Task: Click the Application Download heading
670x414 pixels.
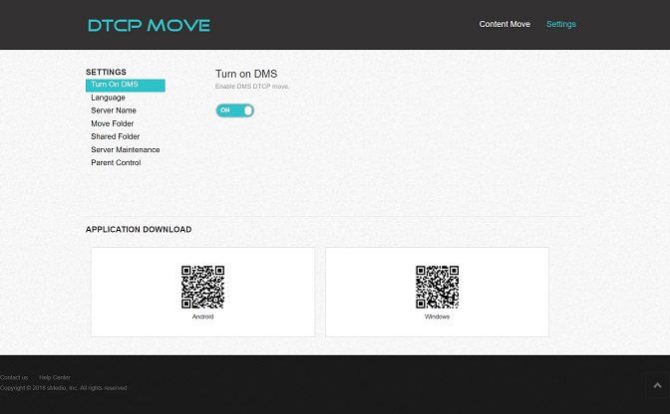Action: [x=139, y=230]
